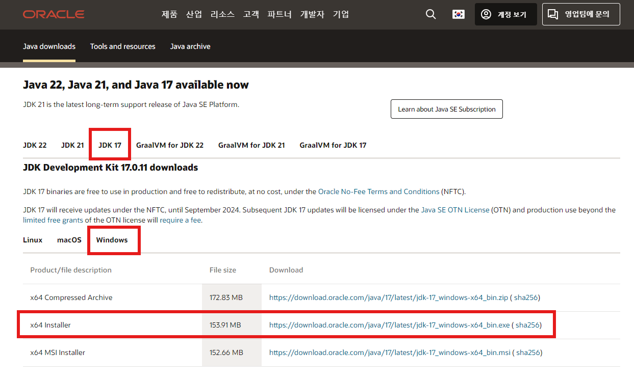Image resolution: width=634 pixels, height=382 pixels.
Task: Open Oracle No-Fee Terms and Conditions link
Action: [x=379, y=192]
